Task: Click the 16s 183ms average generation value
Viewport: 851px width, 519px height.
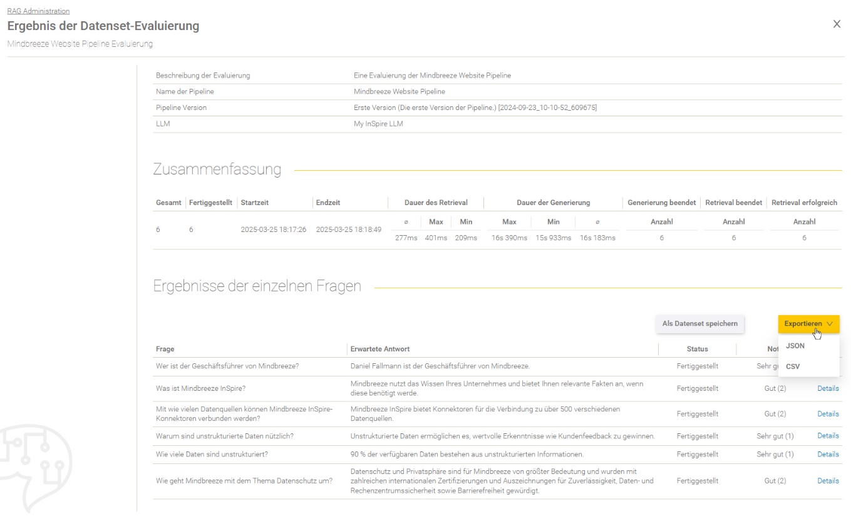Action: (597, 238)
